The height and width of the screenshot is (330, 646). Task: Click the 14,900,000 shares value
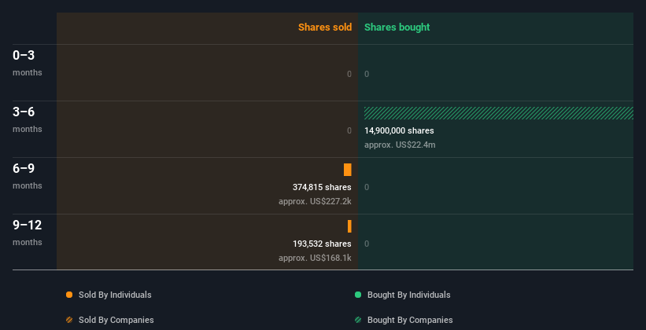click(399, 130)
